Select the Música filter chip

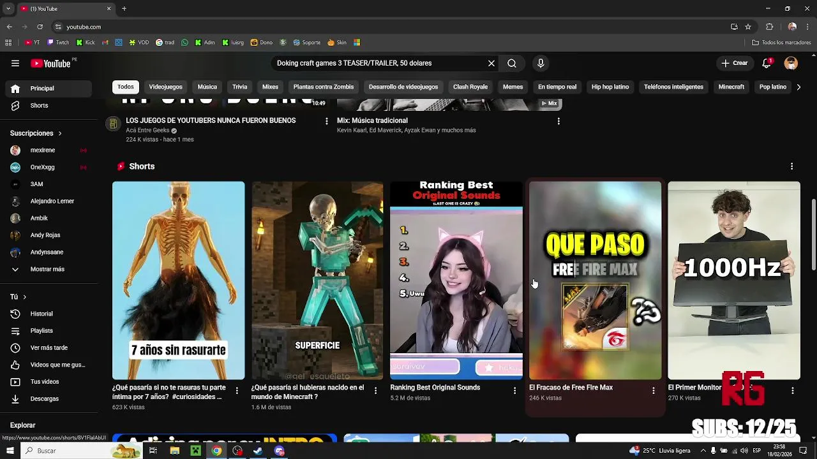pyautogui.click(x=207, y=87)
